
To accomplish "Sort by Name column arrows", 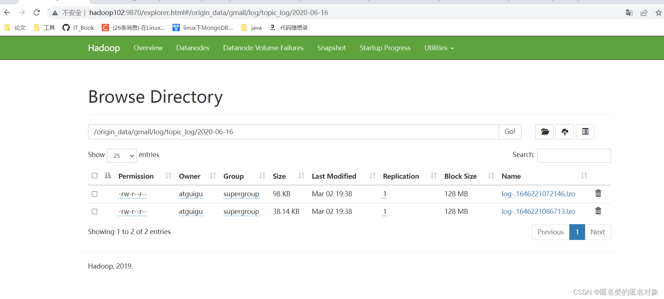I will [584, 176].
